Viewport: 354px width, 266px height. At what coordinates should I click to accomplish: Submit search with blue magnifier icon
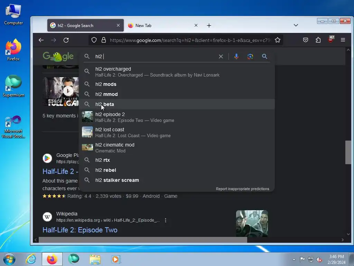point(264,56)
